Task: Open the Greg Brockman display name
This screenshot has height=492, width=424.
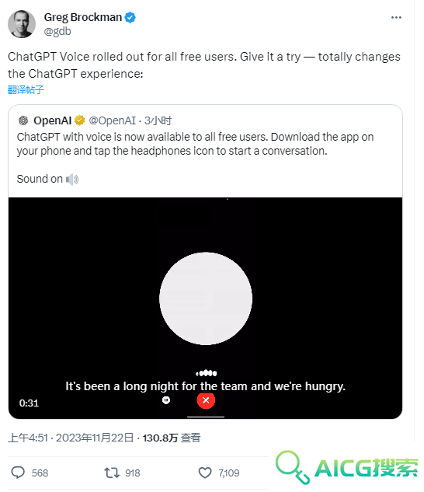Action: 83,17
